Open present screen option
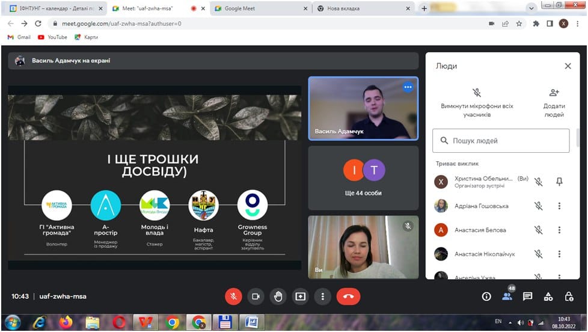This screenshot has height=332, width=588. click(300, 296)
